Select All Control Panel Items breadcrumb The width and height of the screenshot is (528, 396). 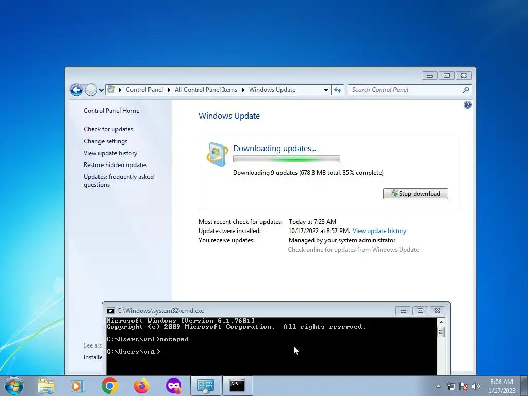tap(206, 90)
